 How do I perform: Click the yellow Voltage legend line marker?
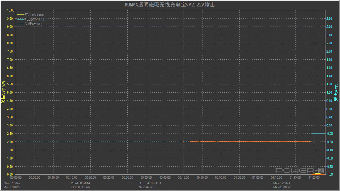tap(21, 14)
